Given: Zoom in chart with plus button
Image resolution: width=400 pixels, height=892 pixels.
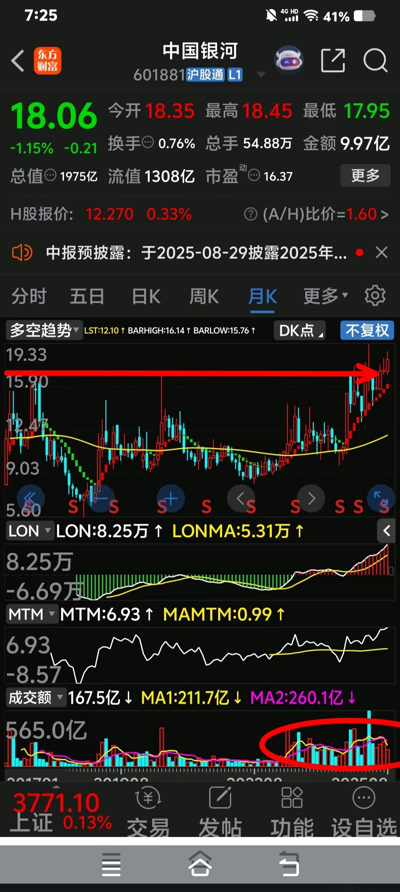Looking at the screenshot, I should [171, 499].
